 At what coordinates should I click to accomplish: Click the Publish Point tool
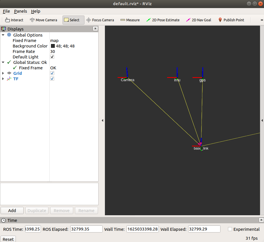pos(231,20)
